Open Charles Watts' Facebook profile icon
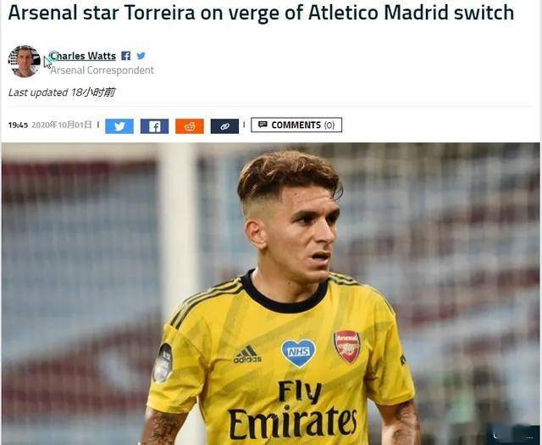The width and height of the screenshot is (542, 445). point(126,56)
